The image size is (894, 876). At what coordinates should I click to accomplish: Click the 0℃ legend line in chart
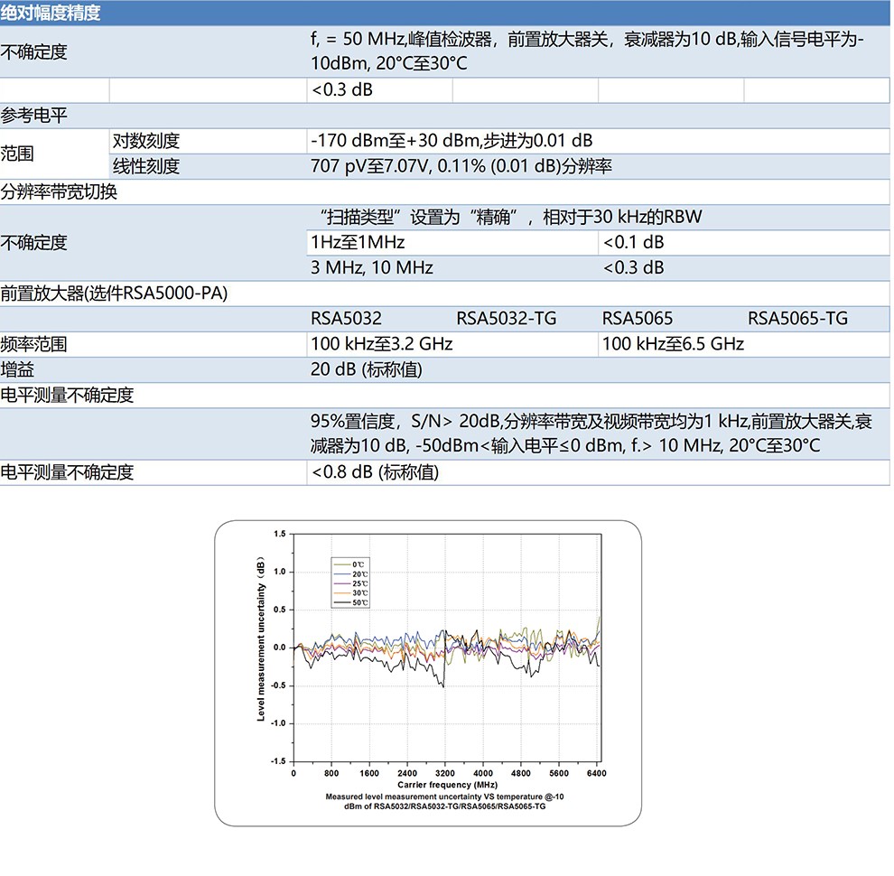click(x=343, y=564)
